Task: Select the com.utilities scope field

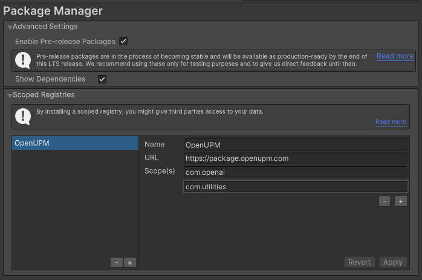Action: click(295, 187)
